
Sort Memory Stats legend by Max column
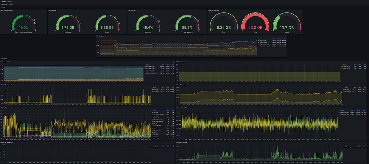click(284, 39)
